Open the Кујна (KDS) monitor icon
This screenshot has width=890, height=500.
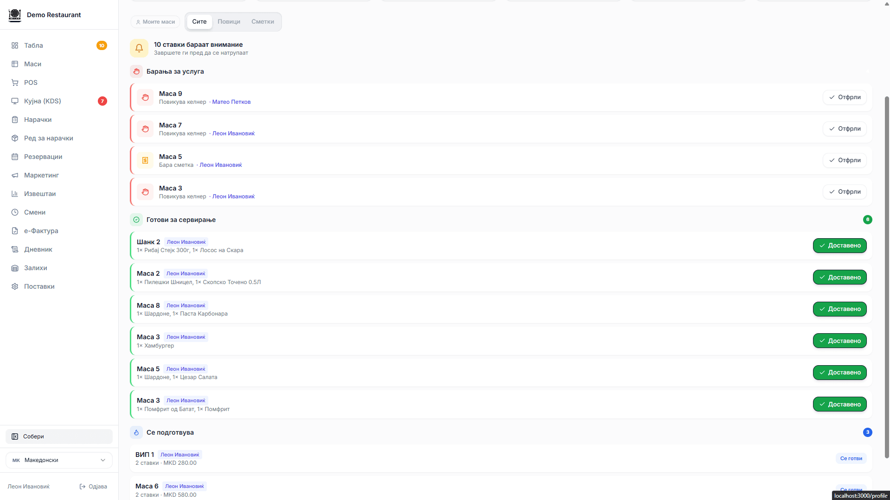pos(15,101)
